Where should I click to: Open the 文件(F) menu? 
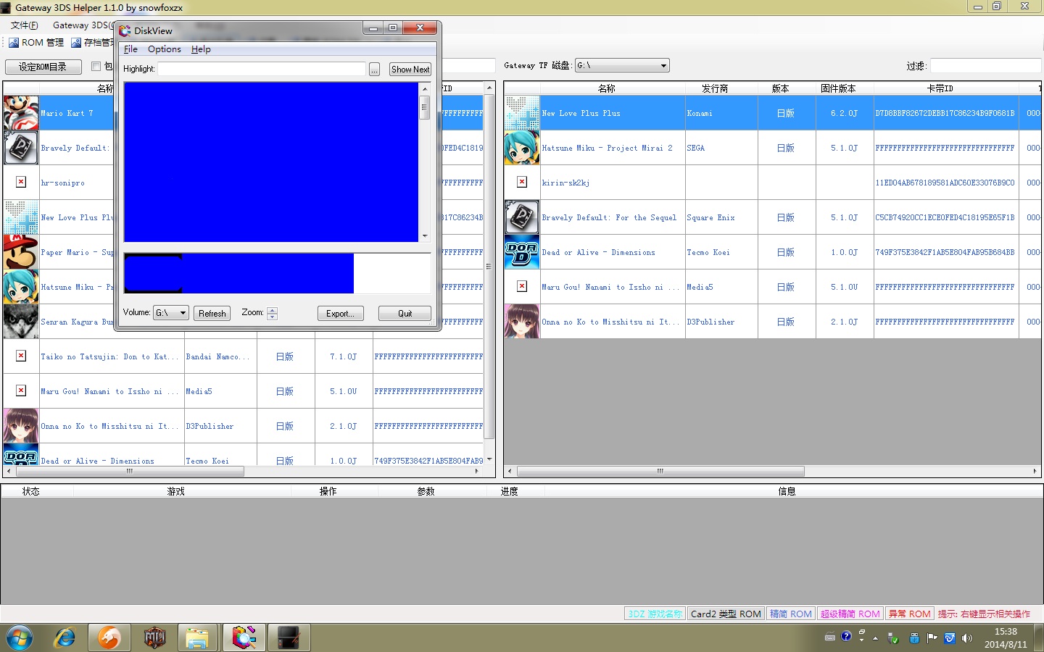pyautogui.click(x=25, y=25)
